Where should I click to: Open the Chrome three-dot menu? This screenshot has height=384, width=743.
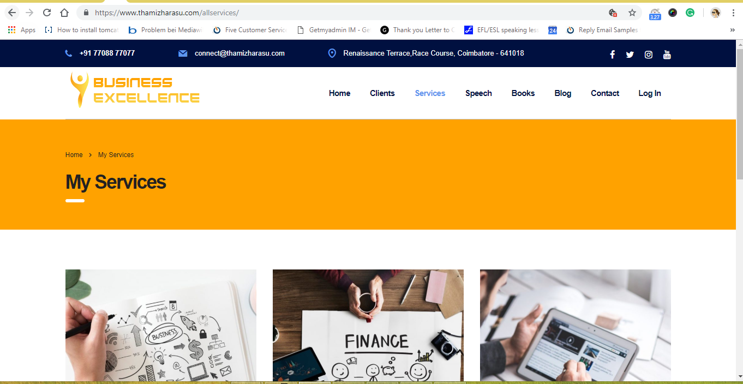(733, 13)
